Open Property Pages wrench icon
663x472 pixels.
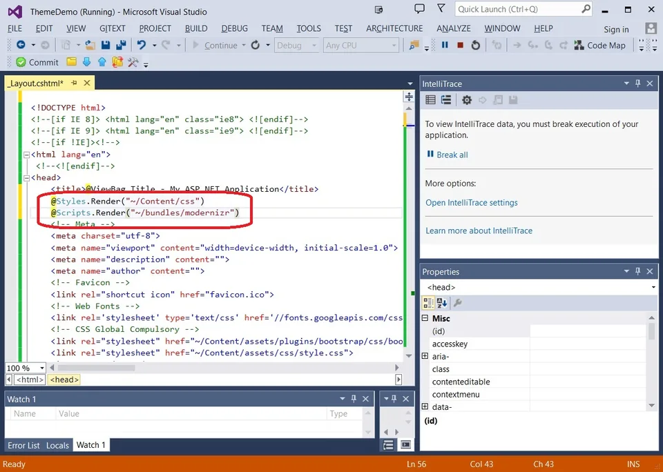tap(457, 302)
